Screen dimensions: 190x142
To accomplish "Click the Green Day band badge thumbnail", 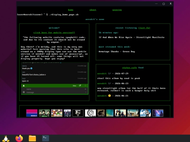I will [x=44, y=113].
